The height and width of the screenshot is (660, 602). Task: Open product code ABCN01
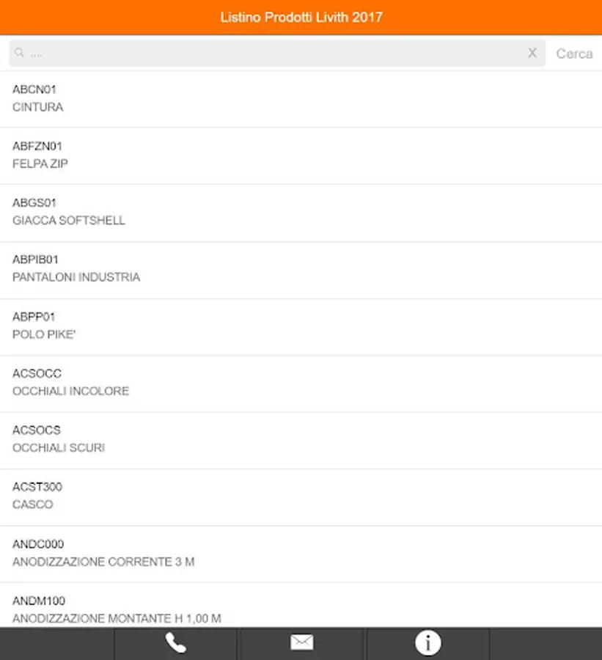pos(34,89)
